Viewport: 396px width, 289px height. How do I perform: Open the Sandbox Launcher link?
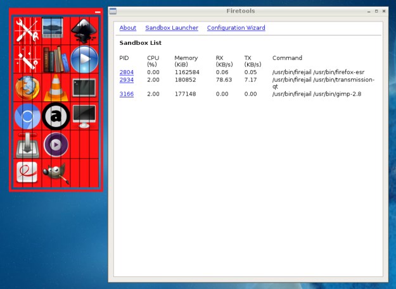[171, 28]
